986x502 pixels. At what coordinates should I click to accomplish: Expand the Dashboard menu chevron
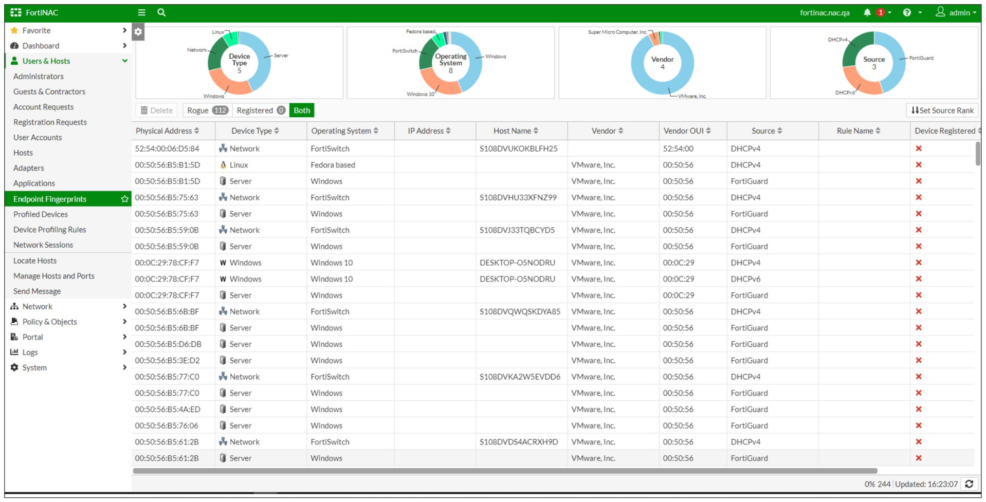tap(124, 46)
